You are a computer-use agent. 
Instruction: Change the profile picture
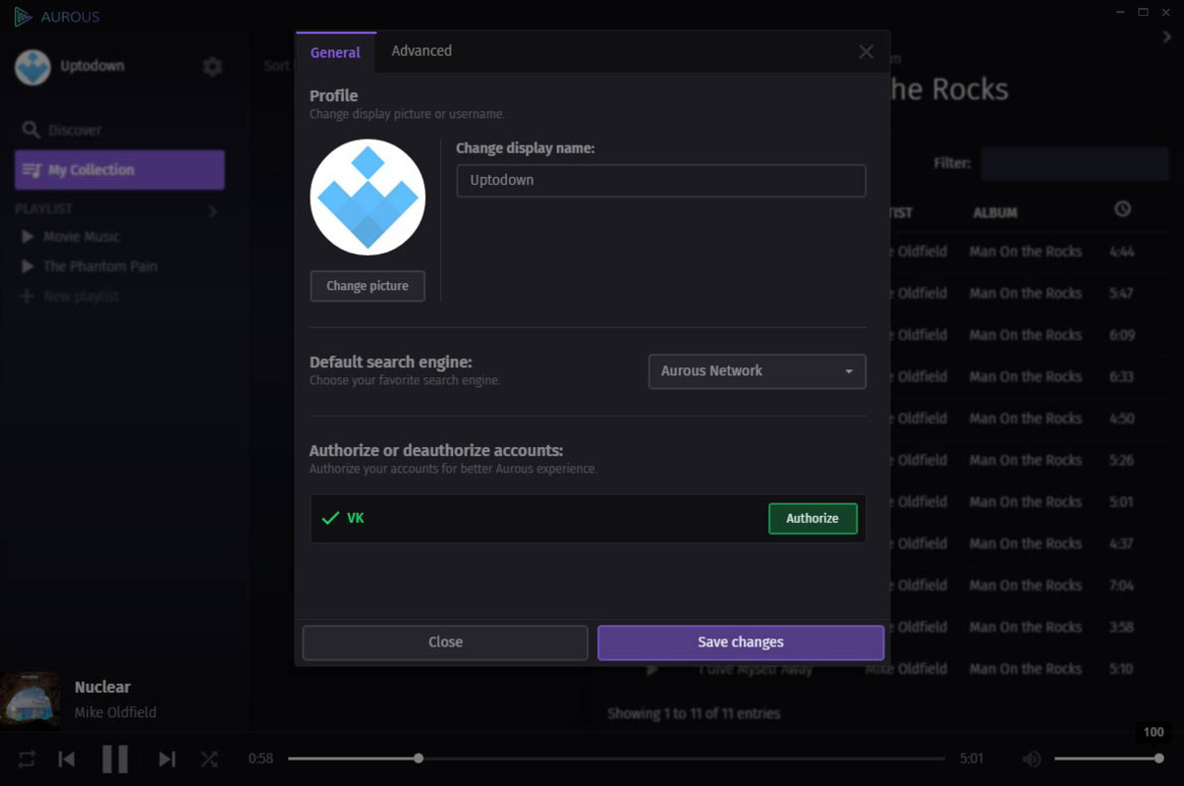366,286
